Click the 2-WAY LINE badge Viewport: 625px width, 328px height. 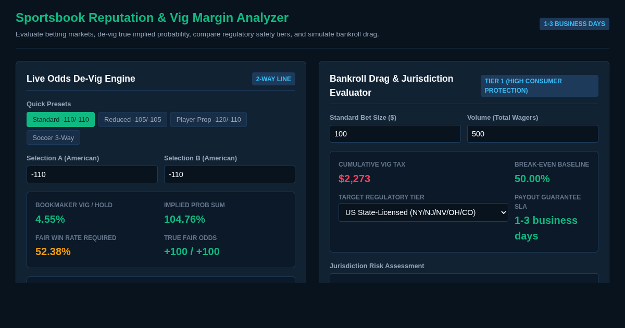click(x=273, y=79)
